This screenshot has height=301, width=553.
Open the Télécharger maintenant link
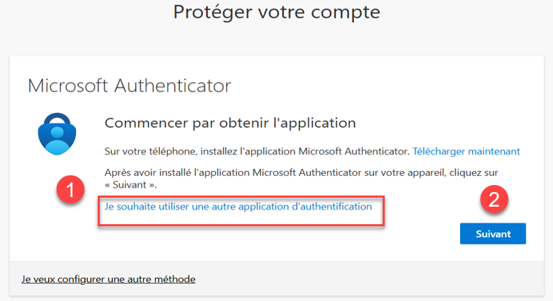(x=466, y=152)
